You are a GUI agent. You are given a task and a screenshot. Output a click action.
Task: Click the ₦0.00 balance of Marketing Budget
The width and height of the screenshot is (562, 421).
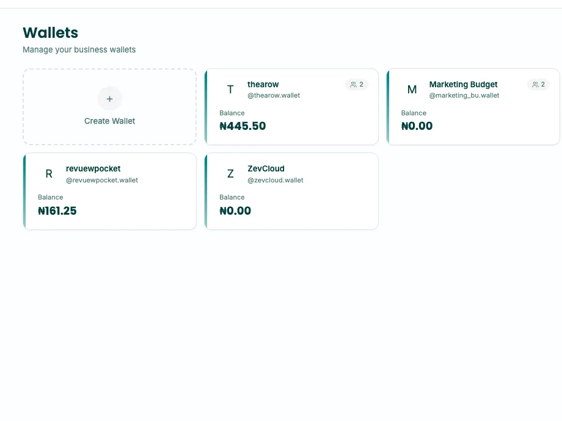click(x=417, y=126)
